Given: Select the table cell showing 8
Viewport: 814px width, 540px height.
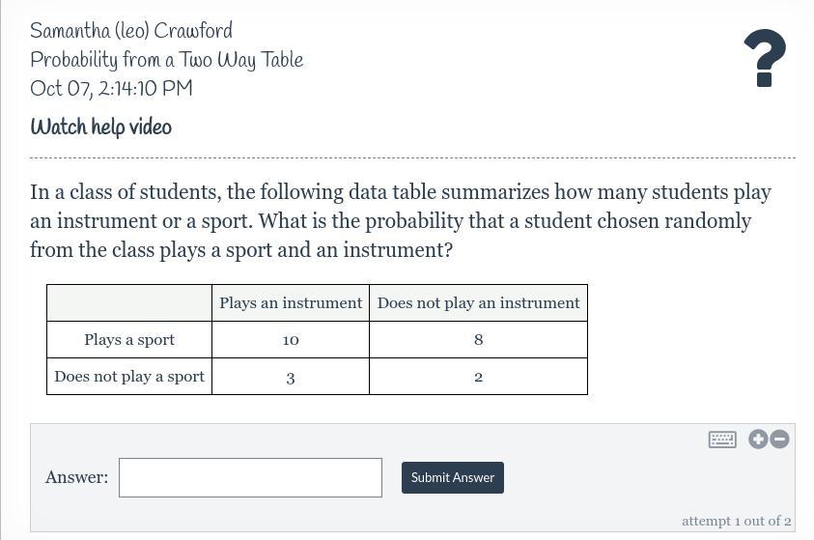Looking at the screenshot, I should pyautogui.click(x=478, y=340).
